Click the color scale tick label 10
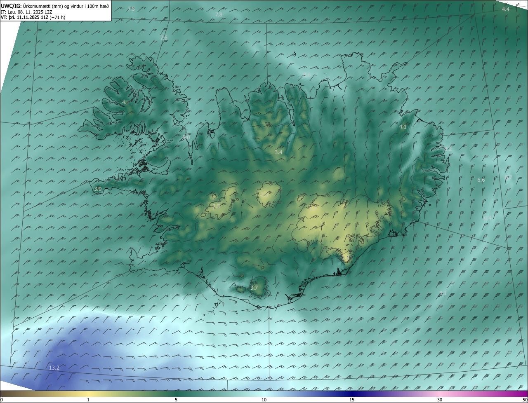 tap(264, 400)
